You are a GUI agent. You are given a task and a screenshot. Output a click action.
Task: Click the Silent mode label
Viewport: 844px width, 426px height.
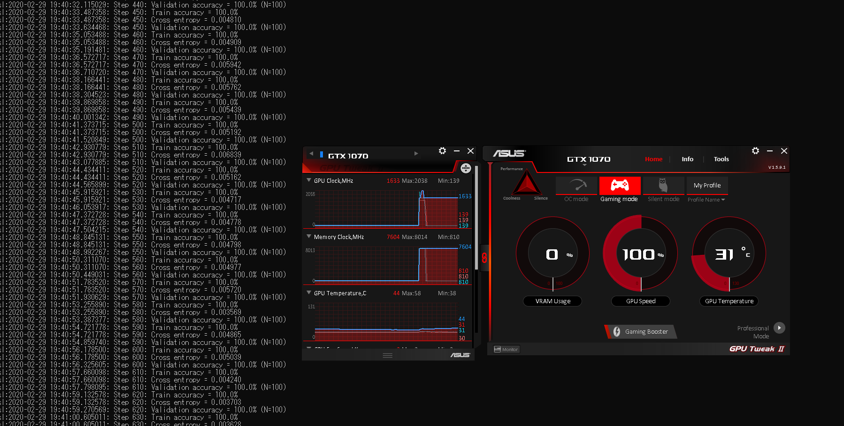663,199
